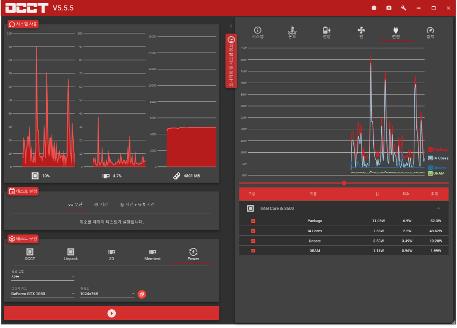Viewport: 457px width, 328px height.
Task: Click the test configuration panel gear icon
Action: pyautogui.click(x=12, y=239)
